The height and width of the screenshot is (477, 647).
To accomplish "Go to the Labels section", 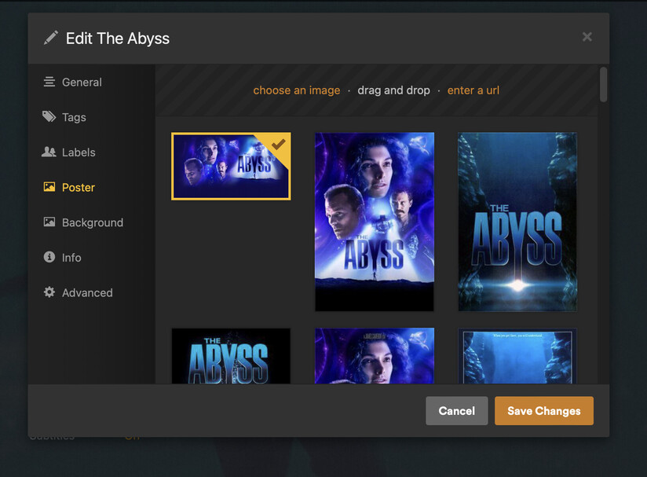I will pyautogui.click(x=79, y=152).
